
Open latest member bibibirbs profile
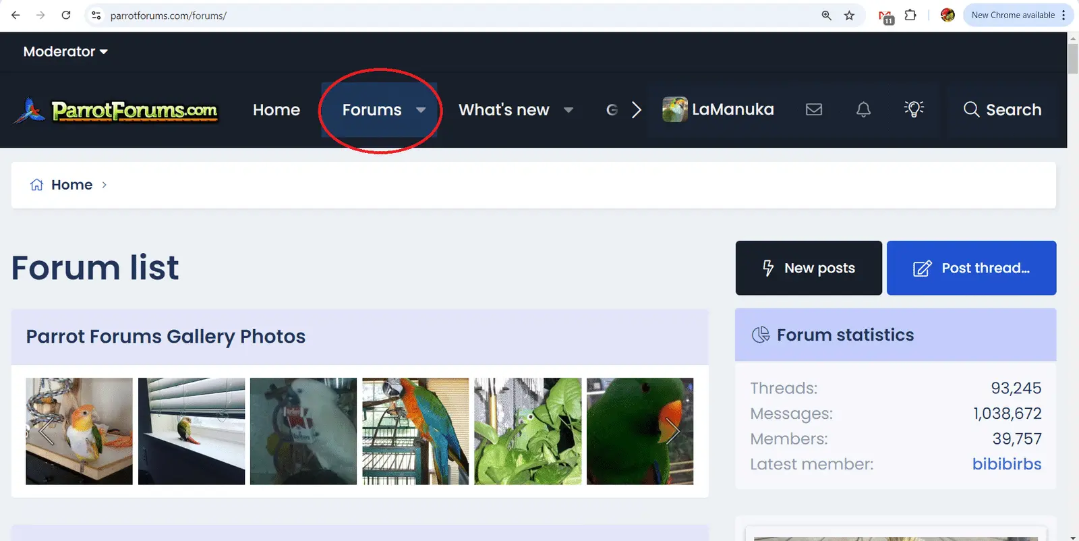tap(1006, 464)
